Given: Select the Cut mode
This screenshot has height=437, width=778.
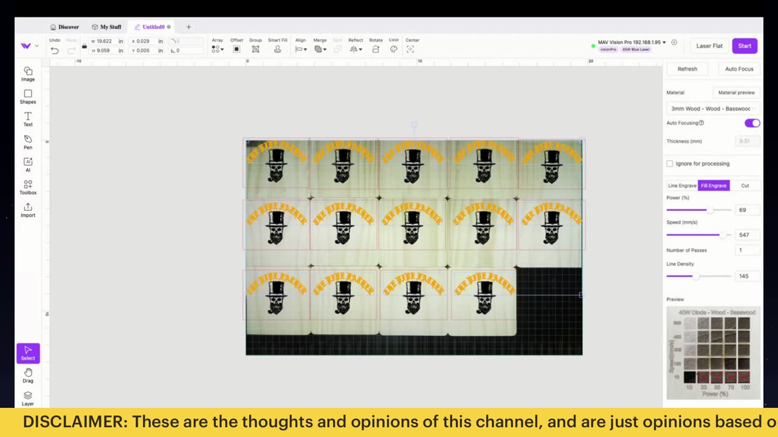Looking at the screenshot, I should point(745,186).
